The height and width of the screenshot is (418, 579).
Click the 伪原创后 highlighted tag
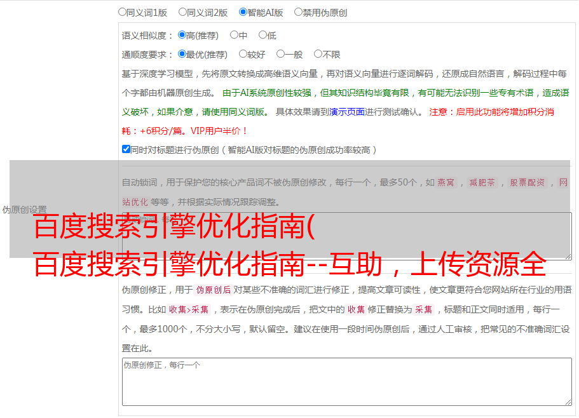[214, 290]
